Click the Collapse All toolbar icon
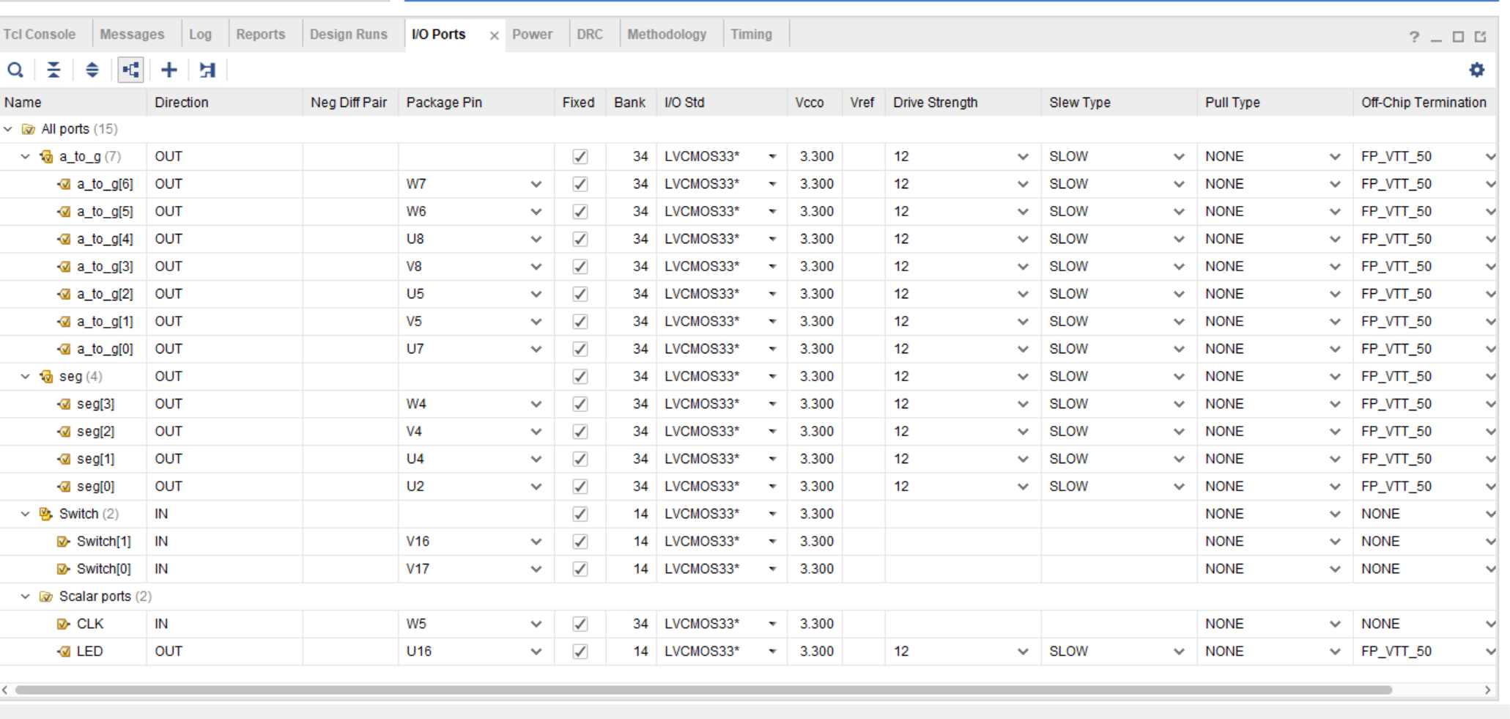 tap(53, 70)
